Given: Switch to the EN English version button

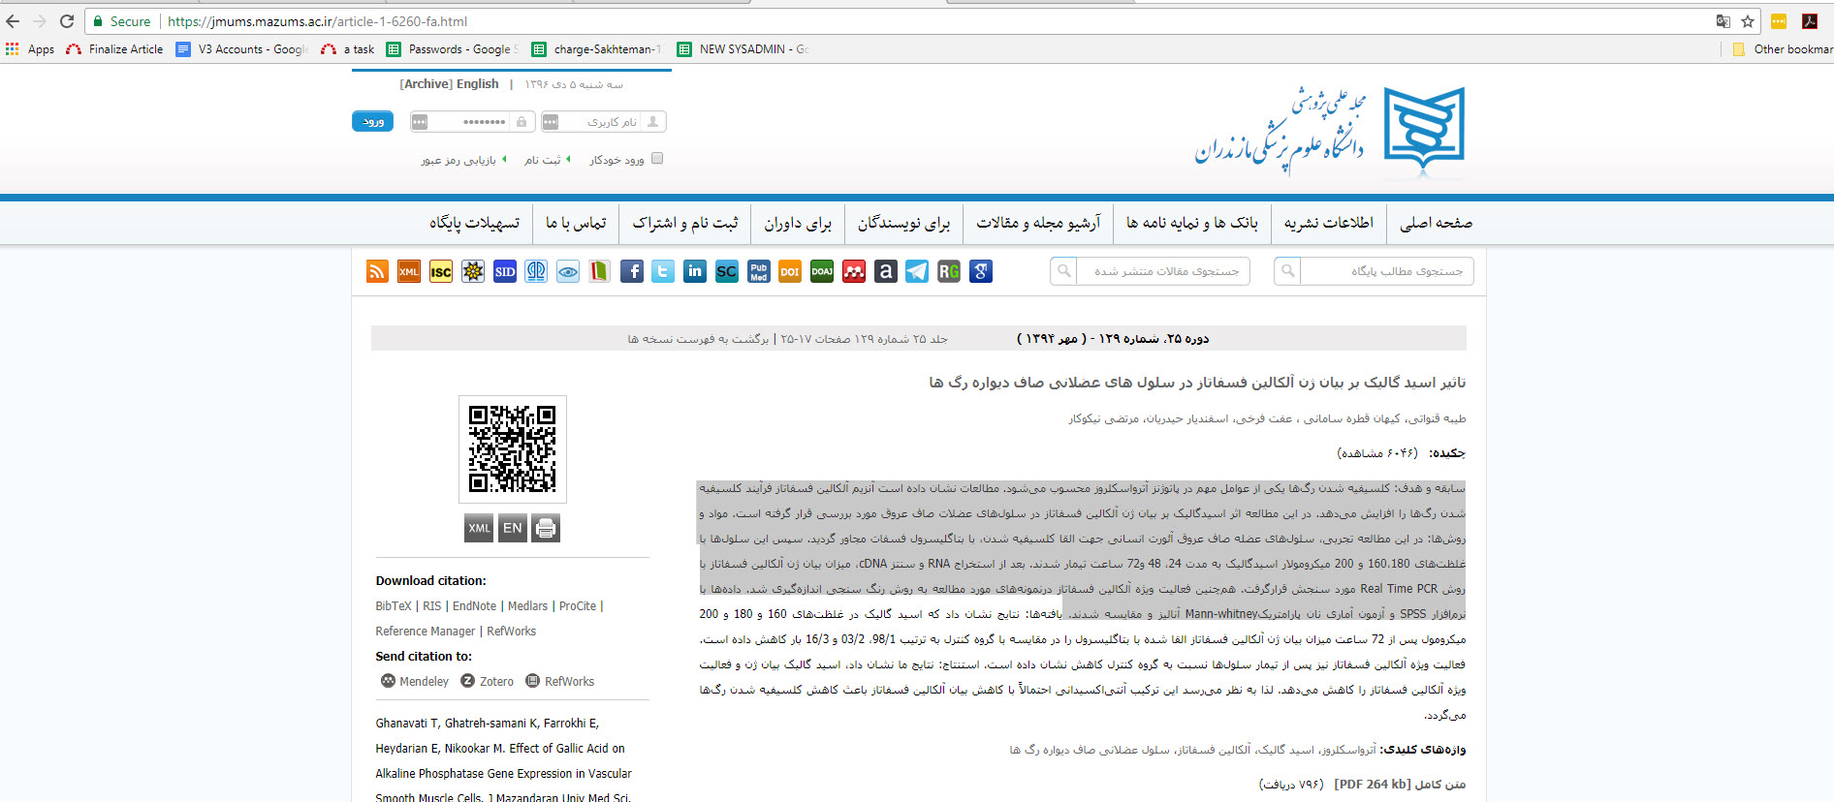Looking at the screenshot, I should click(513, 528).
